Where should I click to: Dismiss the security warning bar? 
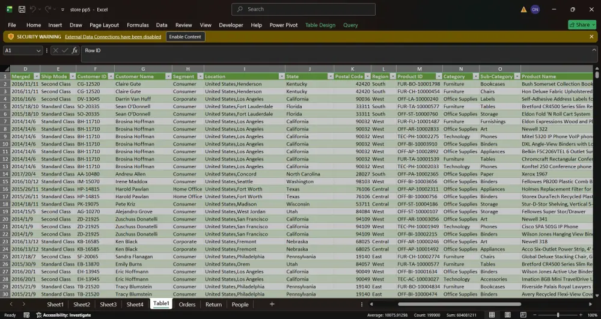point(591,37)
